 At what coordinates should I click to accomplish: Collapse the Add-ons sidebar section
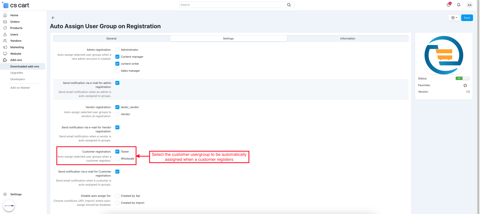pos(16,60)
